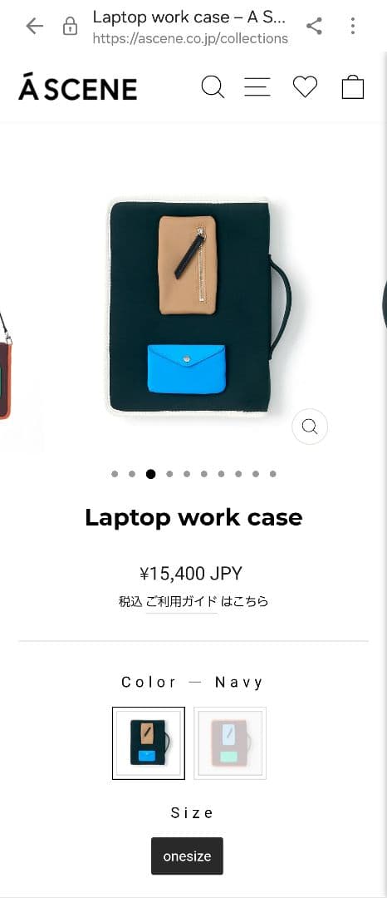Viewport: 387px width, 898px height.
Task: Switch to the fourth carousel dot
Action: [169, 474]
